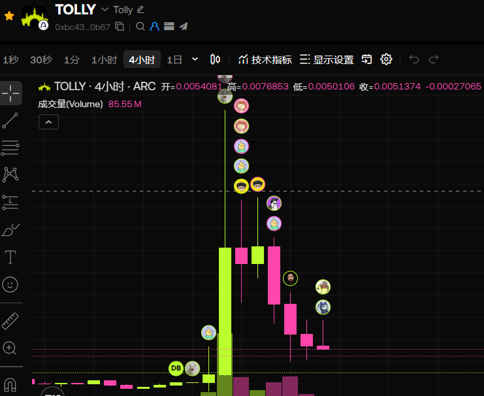Select the 4小时 timeframe

[x=142, y=59]
